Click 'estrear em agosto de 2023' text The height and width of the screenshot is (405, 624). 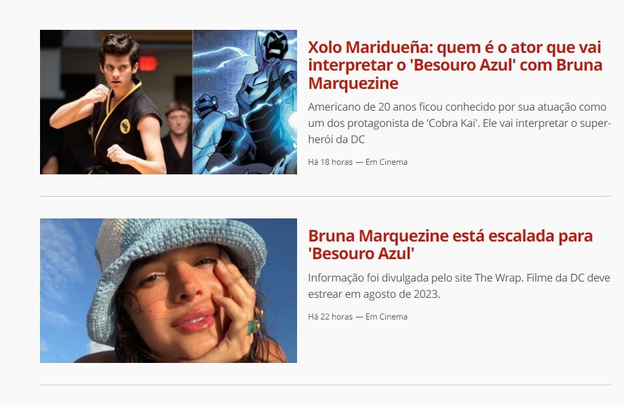coord(374,294)
